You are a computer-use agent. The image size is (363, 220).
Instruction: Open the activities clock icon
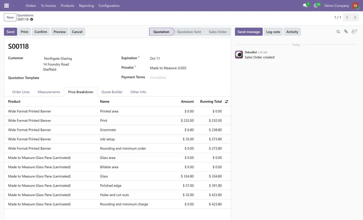coord(316,5)
